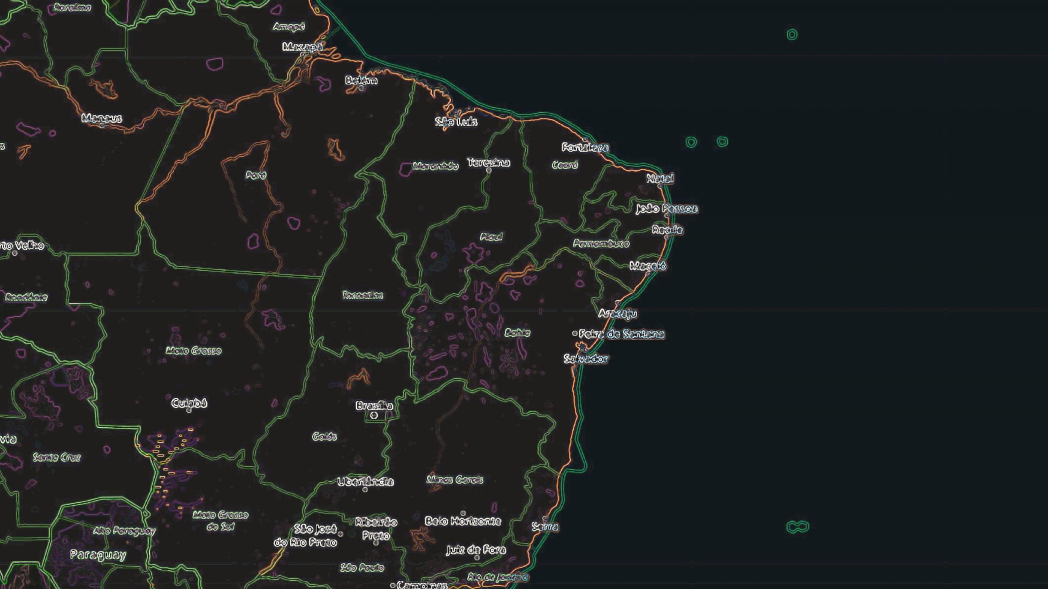Click the Juiz de Fora label
This screenshot has height=589, width=1048.
pyautogui.click(x=476, y=550)
